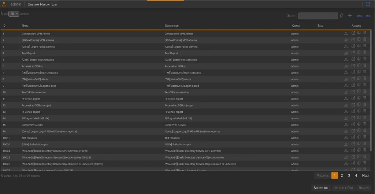Share the Corso VPN ADMIN report
375x194 pixels.
coord(346,125)
